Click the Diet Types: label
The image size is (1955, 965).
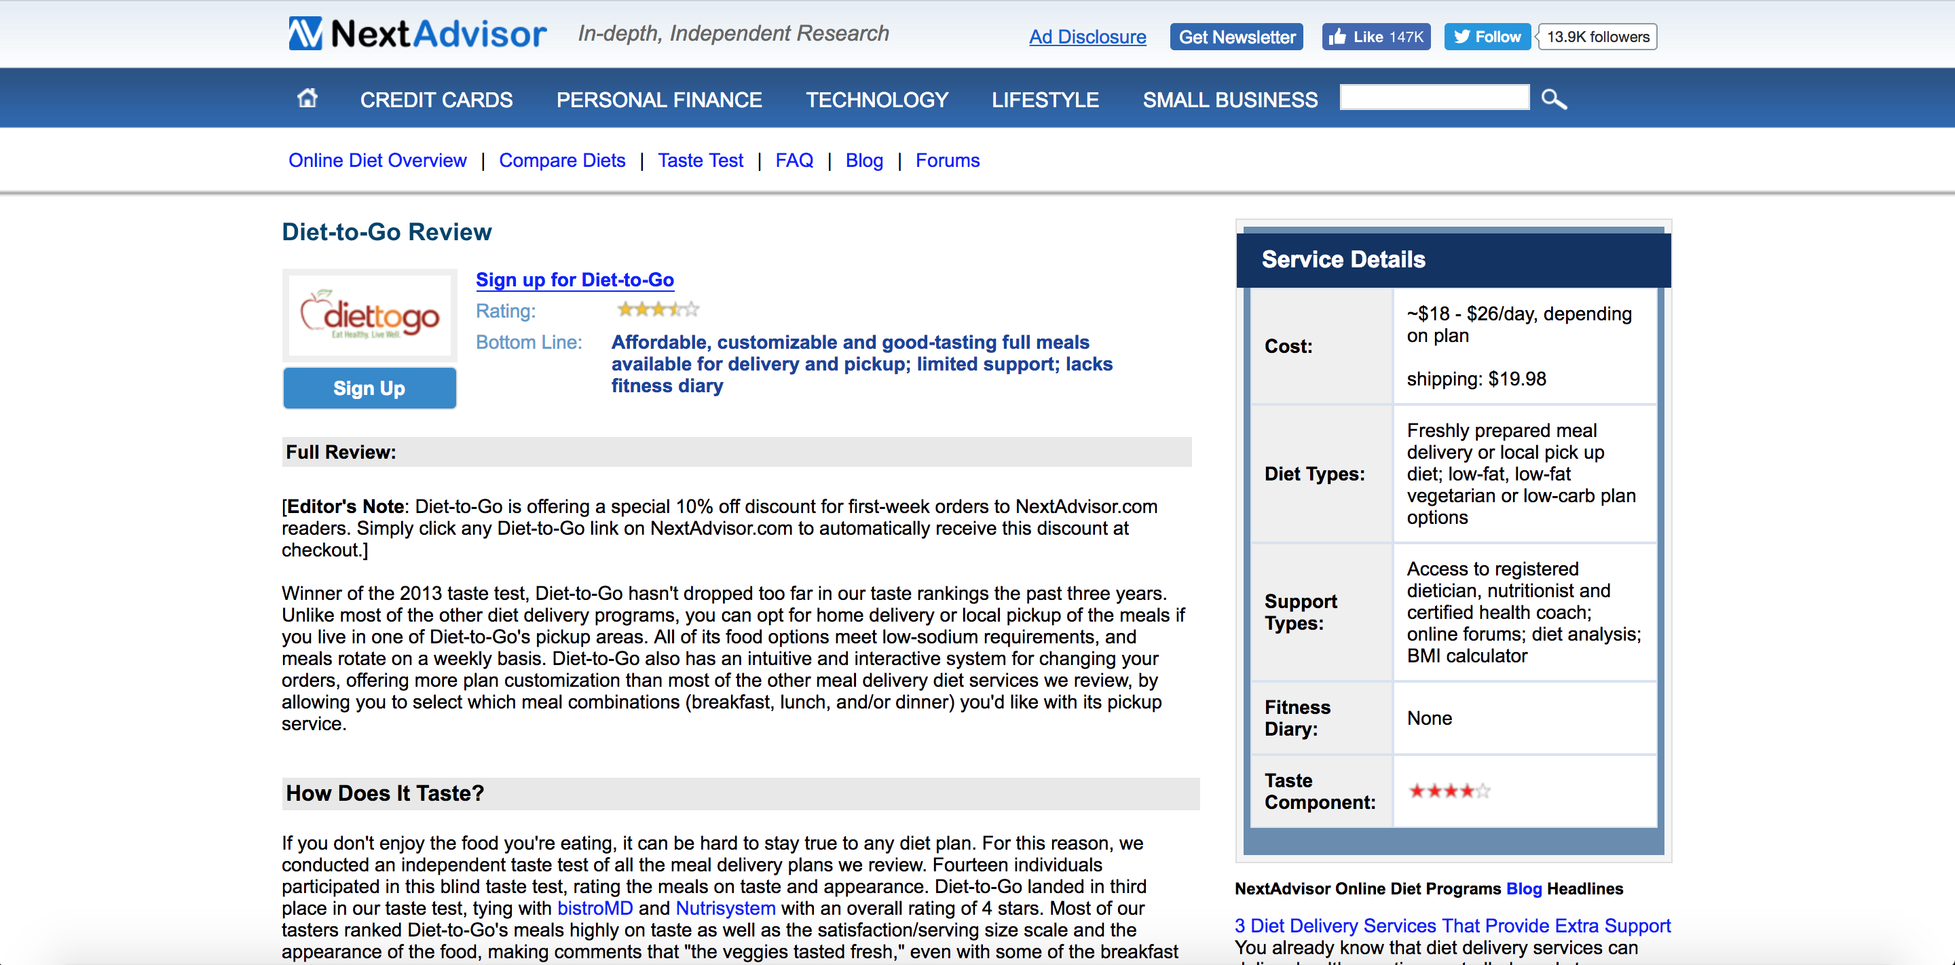[x=1314, y=474]
